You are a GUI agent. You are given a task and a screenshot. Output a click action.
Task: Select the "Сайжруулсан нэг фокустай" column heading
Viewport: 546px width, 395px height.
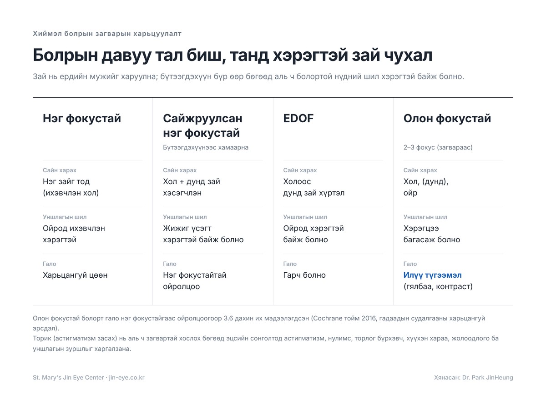202,126
